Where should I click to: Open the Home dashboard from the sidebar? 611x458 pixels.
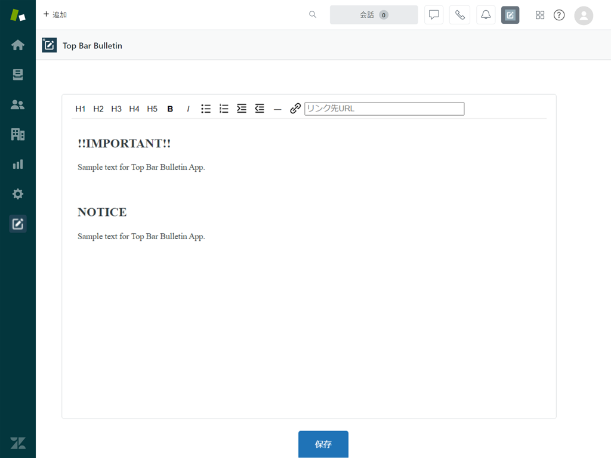[x=18, y=45]
